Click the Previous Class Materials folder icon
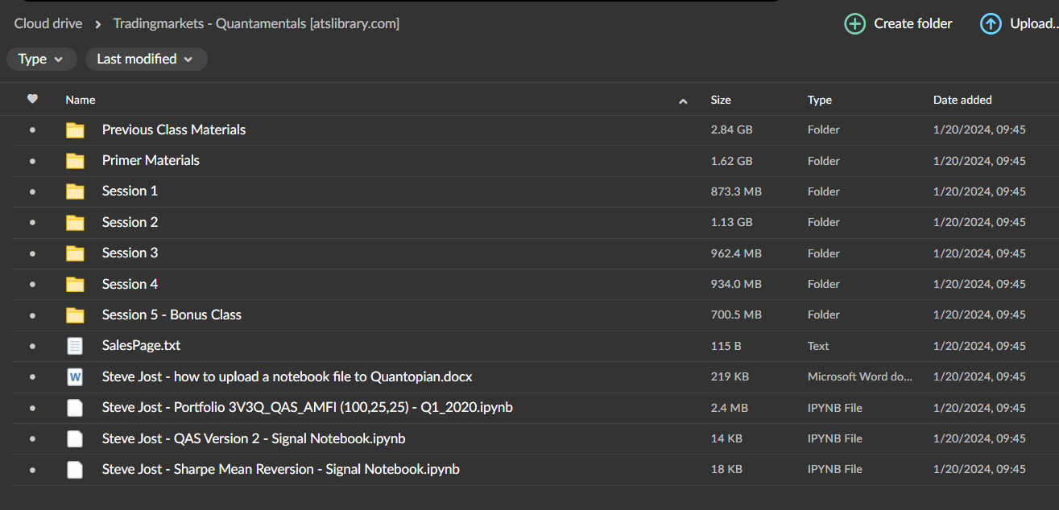Image resolution: width=1059 pixels, height=510 pixels. point(75,130)
